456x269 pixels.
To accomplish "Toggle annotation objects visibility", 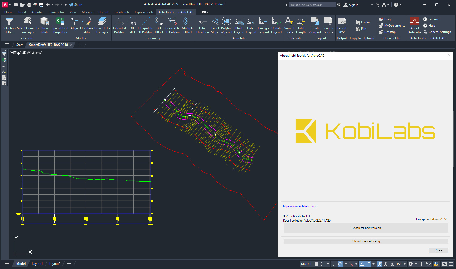I will pos(380,264).
